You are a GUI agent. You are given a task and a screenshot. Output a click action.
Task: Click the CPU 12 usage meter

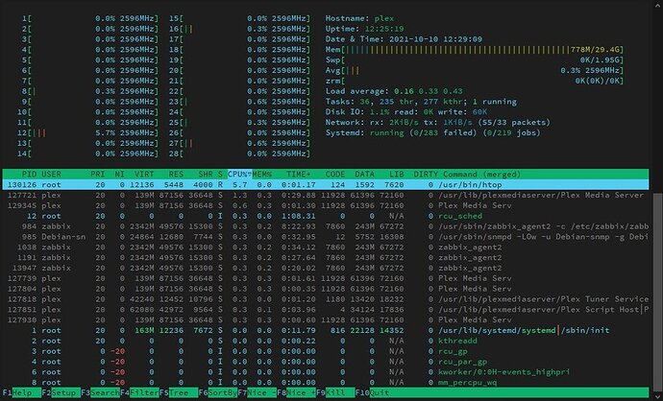pyautogui.click(x=88, y=132)
